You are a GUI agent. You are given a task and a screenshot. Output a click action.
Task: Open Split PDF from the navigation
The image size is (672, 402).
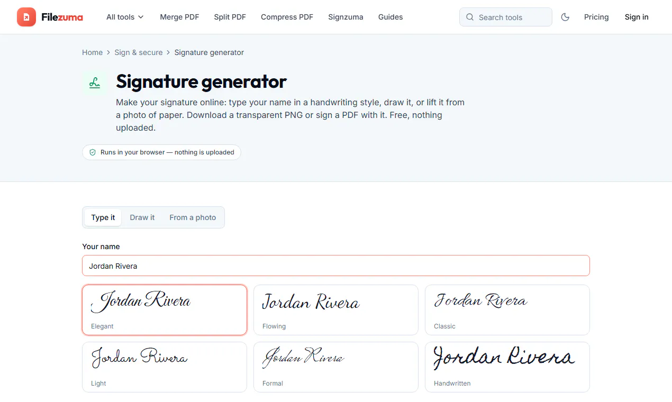tap(230, 17)
